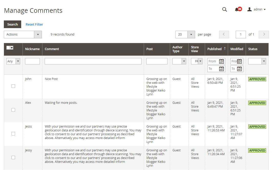Click the 'Nice Post' comment cell
273x170 pixels.
[x=51, y=79]
